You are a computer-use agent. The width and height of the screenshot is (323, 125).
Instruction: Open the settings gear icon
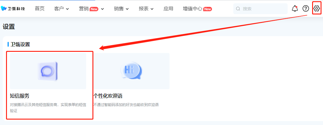pyautogui.click(x=316, y=8)
